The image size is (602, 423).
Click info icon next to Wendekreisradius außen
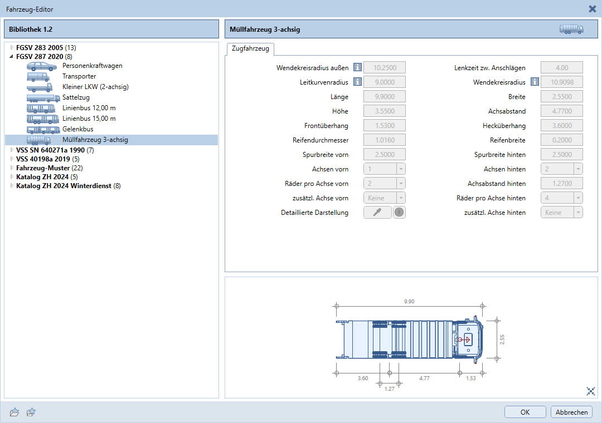pyautogui.click(x=358, y=68)
